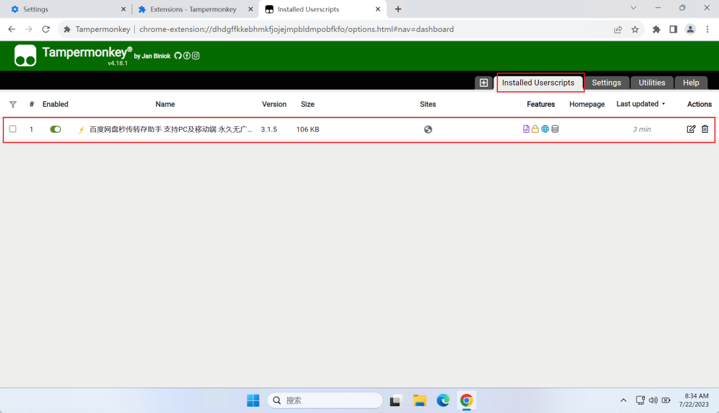Switch to Installed Userscripts tab
Screen dimensions: 719x413
pyautogui.click(x=538, y=82)
